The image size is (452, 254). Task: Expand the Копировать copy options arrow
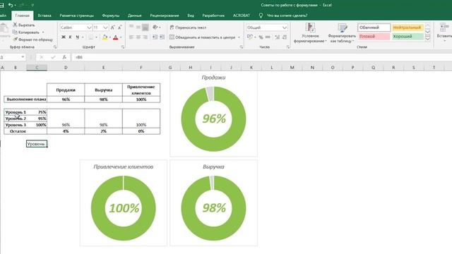click(x=43, y=32)
